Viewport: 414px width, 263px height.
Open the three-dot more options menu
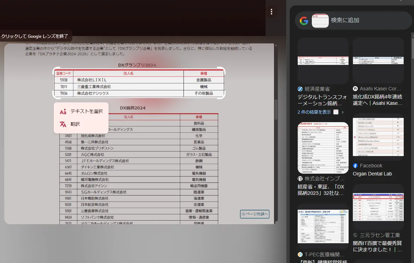(272, 12)
